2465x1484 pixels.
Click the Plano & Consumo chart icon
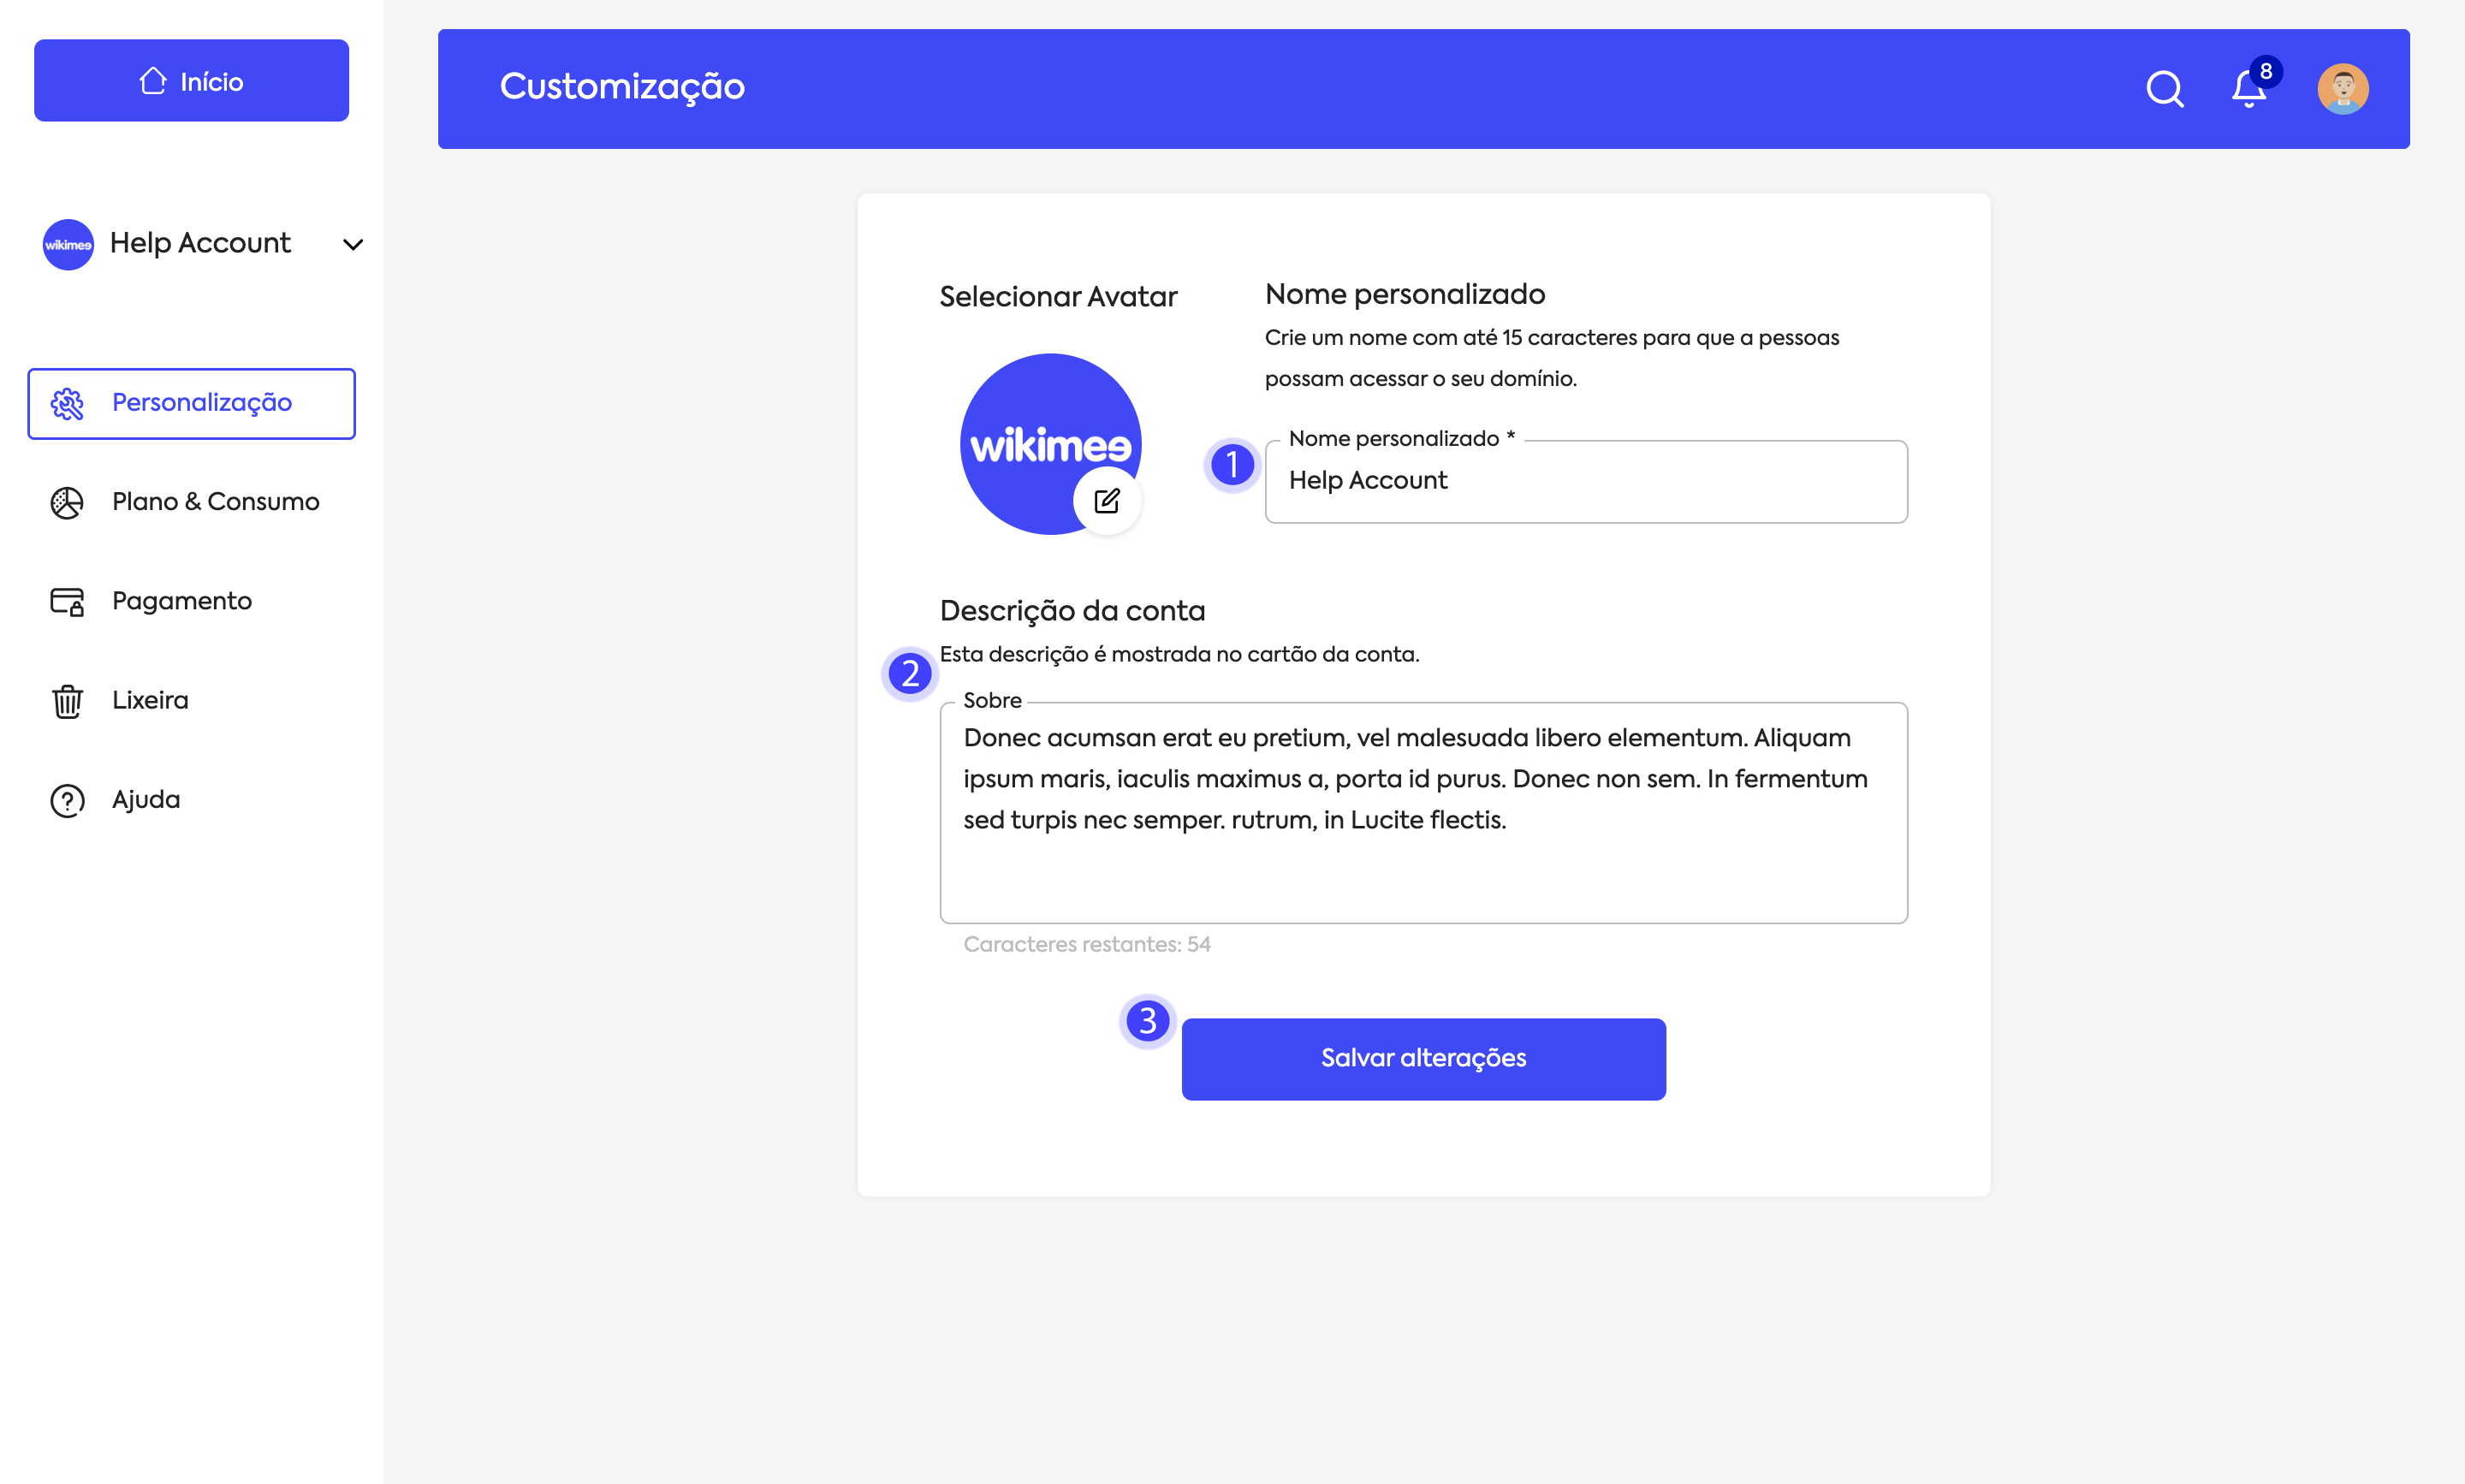[x=67, y=502]
